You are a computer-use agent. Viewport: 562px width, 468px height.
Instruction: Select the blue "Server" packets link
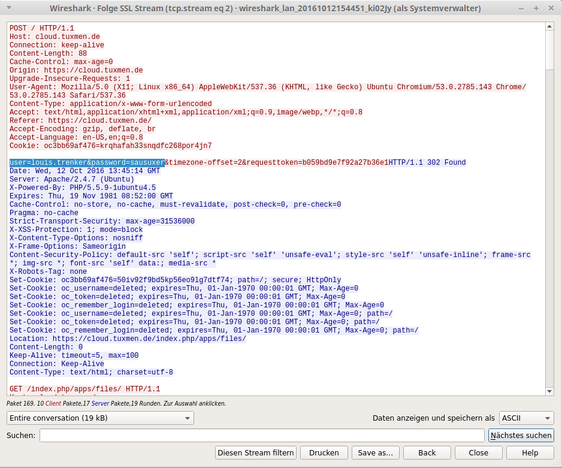coord(99,404)
